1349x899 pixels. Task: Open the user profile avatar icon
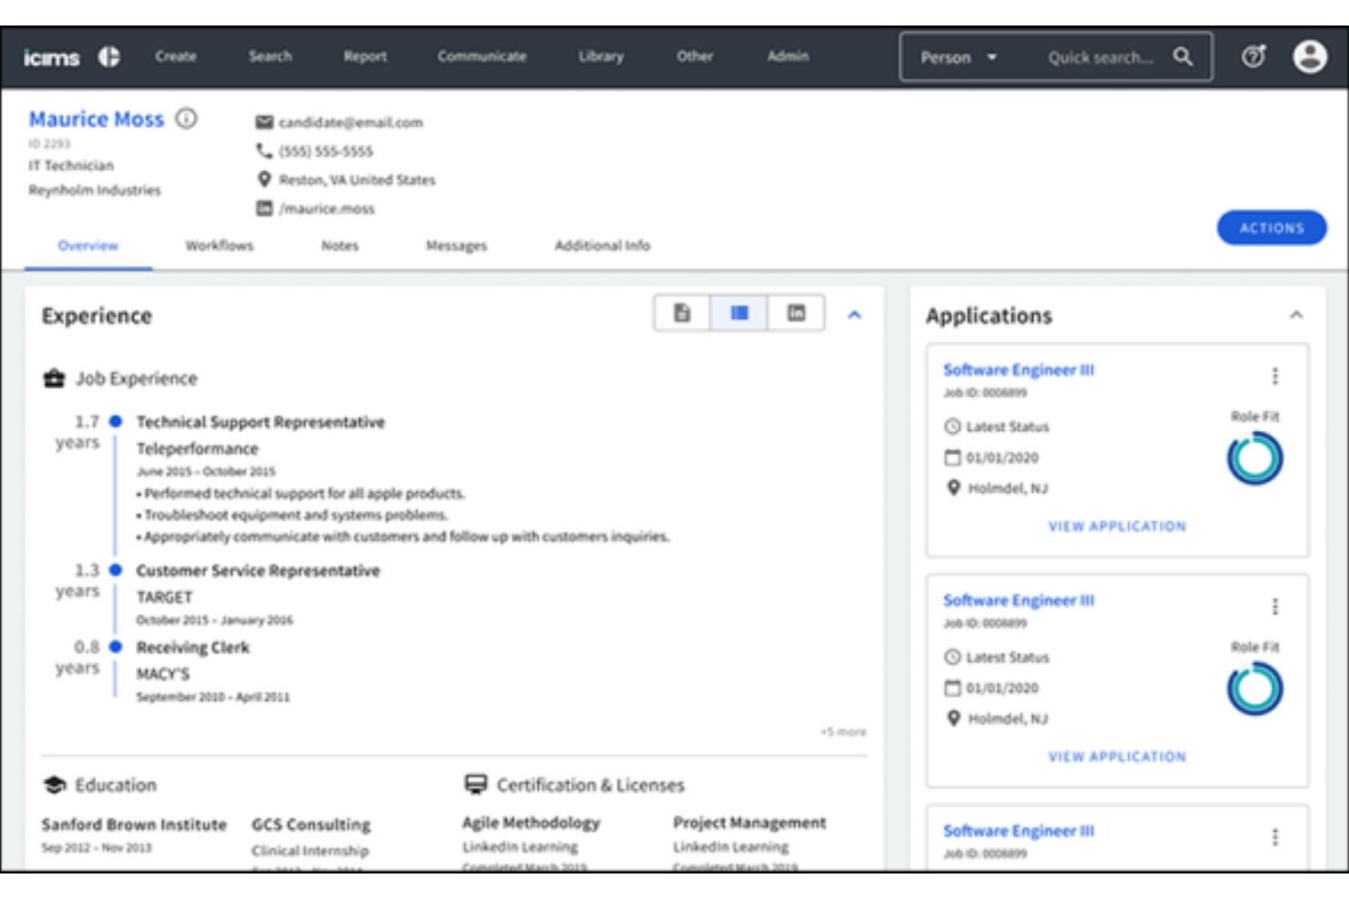(1309, 56)
